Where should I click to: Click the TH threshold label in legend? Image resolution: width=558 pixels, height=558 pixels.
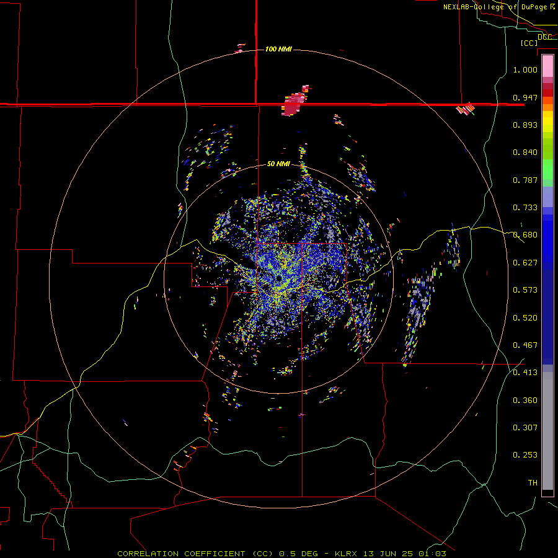point(533,483)
